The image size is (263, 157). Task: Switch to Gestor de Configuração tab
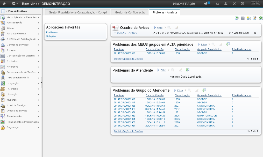pos(130,12)
